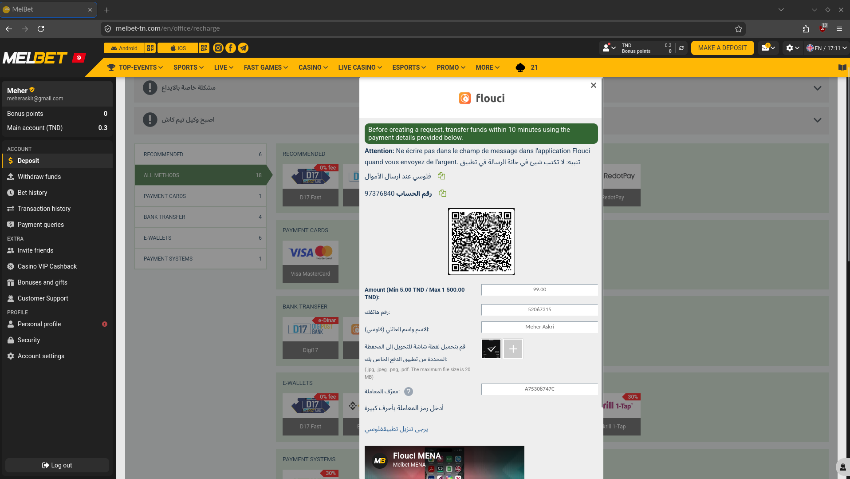Refresh the TND balance

[681, 48]
